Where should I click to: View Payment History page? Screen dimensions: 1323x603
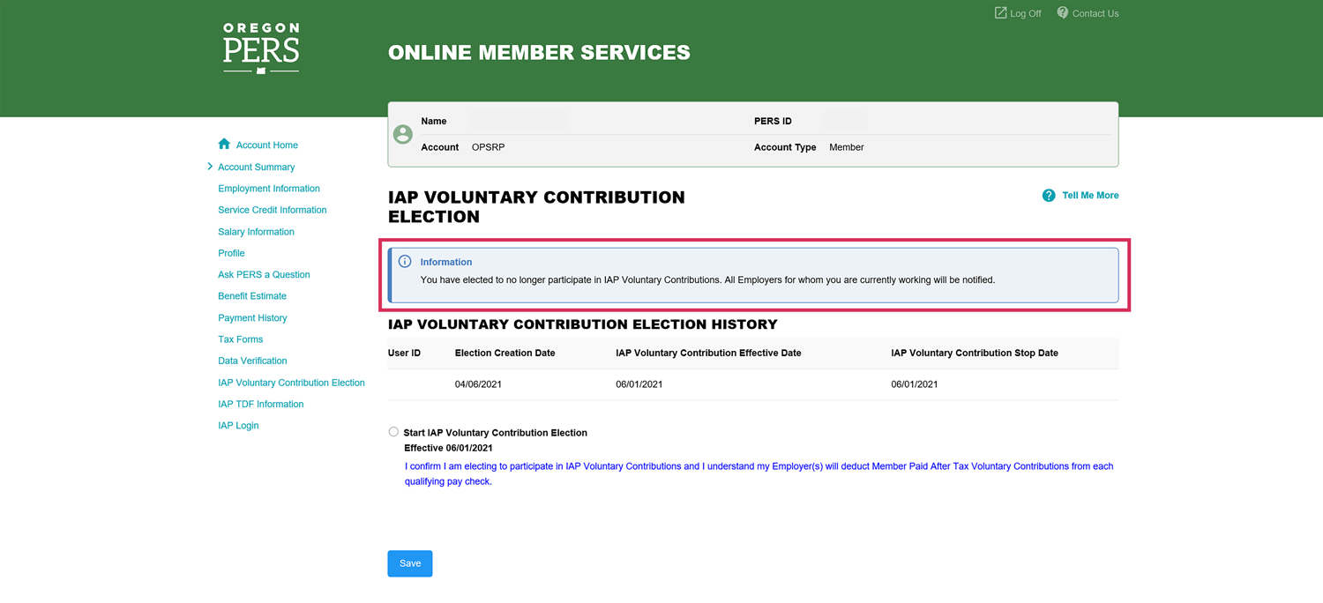pyautogui.click(x=252, y=318)
